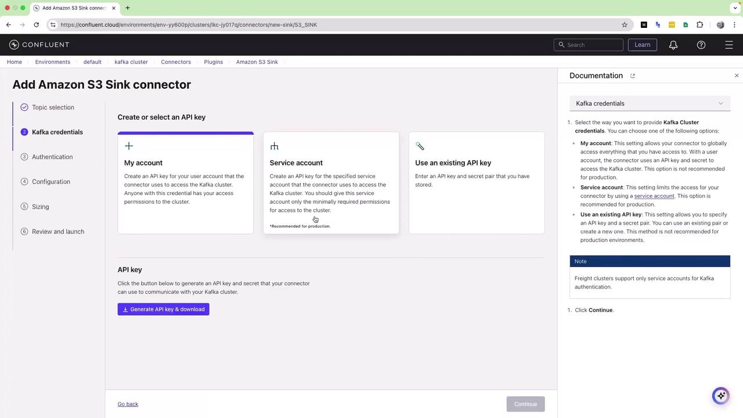
Task: Click the Confluent logo
Action: tap(39, 45)
